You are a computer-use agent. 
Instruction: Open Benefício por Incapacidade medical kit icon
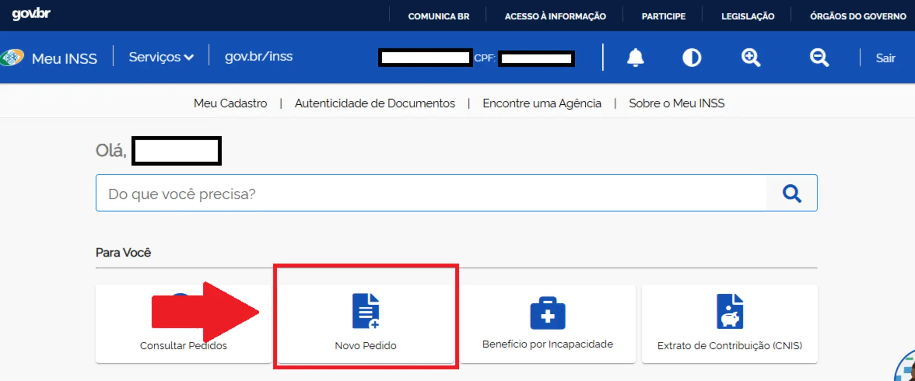(x=548, y=313)
